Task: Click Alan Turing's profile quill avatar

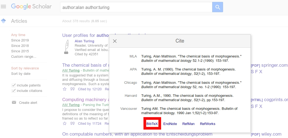Action: (x=66, y=47)
